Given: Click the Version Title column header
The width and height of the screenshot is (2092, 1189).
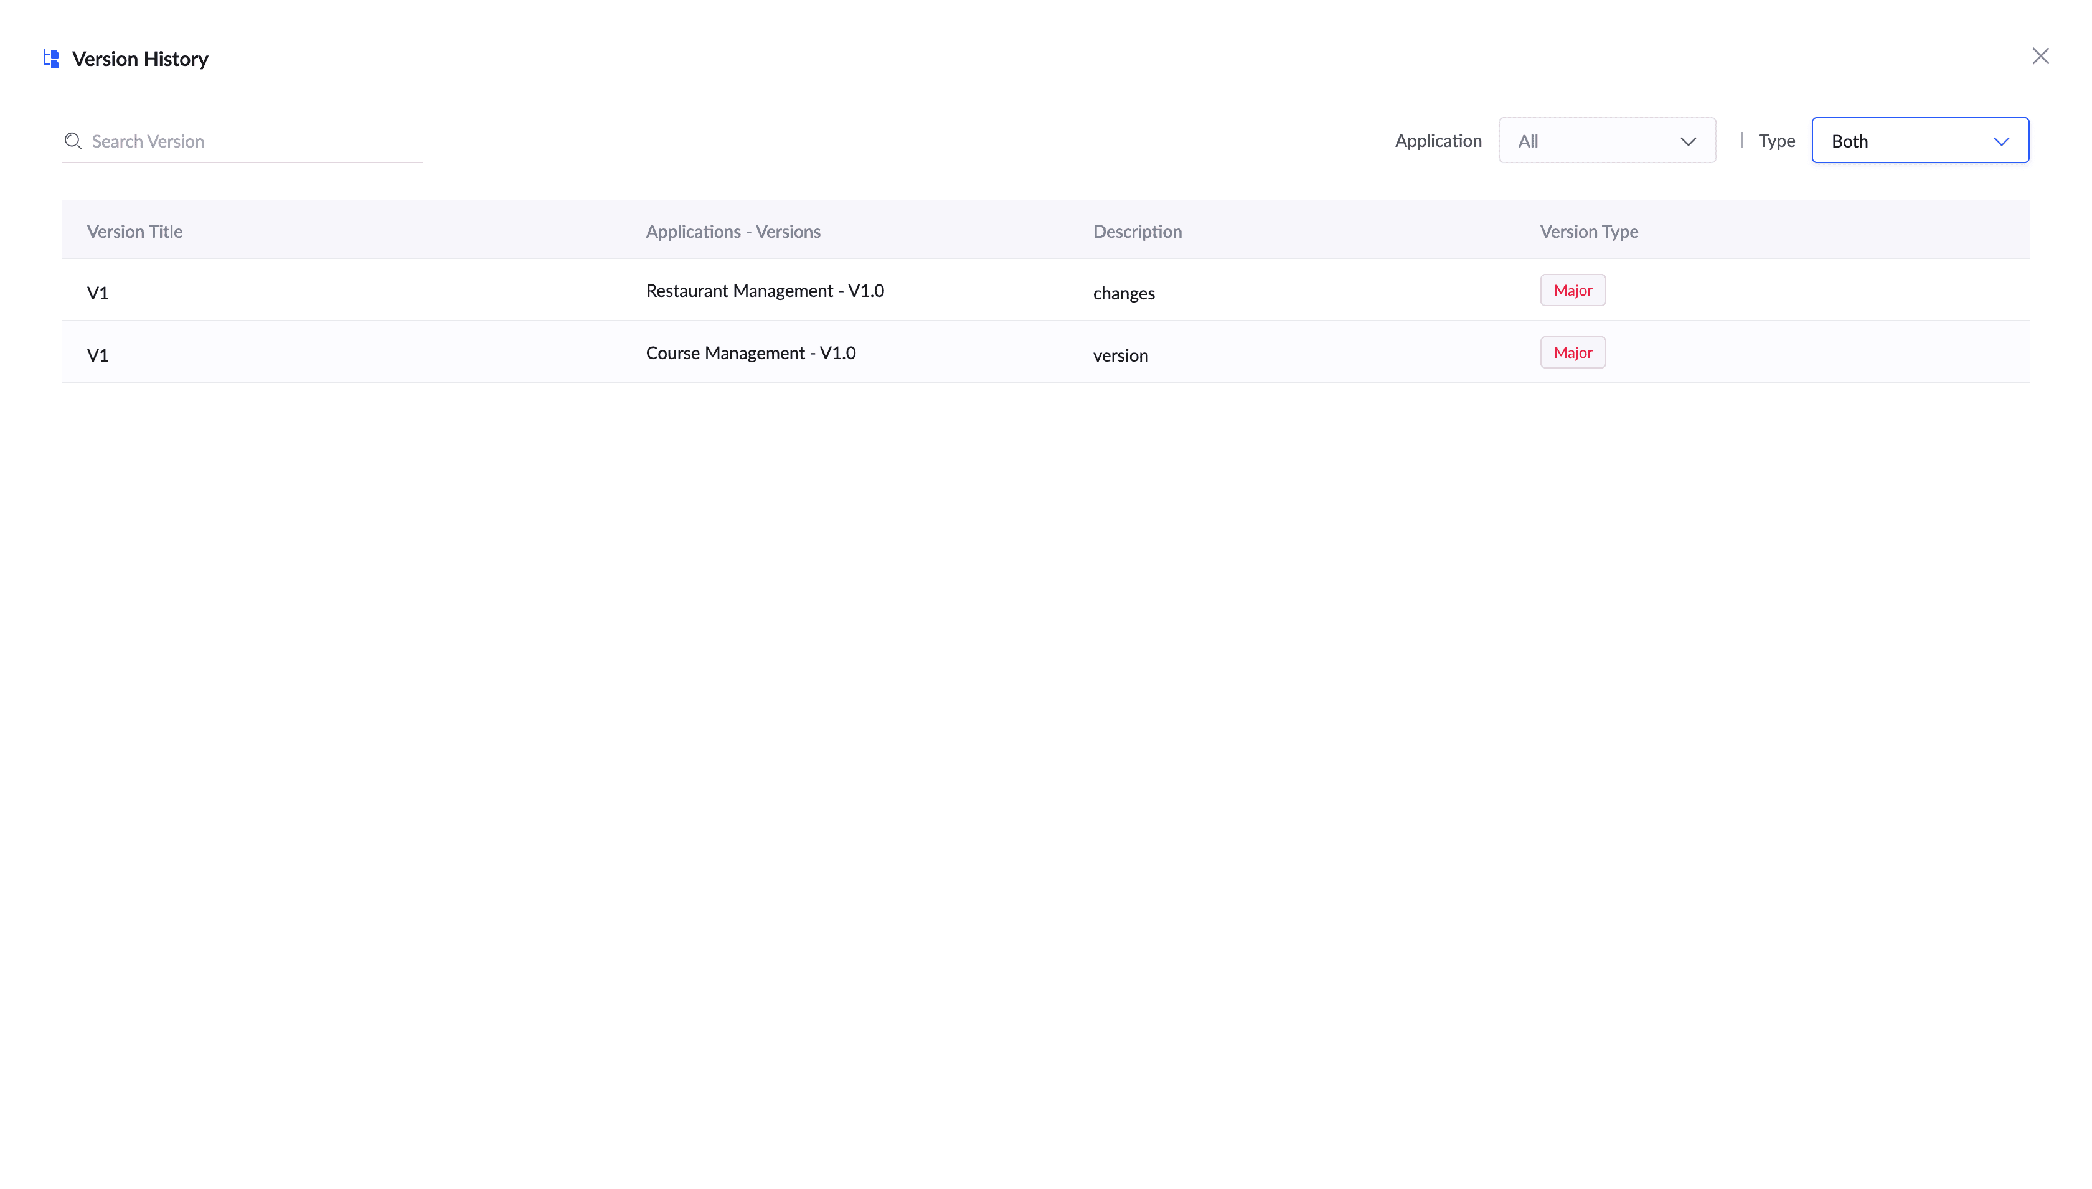Looking at the screenshot, I should pyautogui.click(x=134, y=231).
